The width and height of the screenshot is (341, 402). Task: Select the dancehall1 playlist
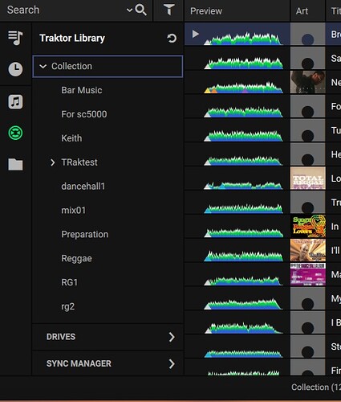(83, 187)
